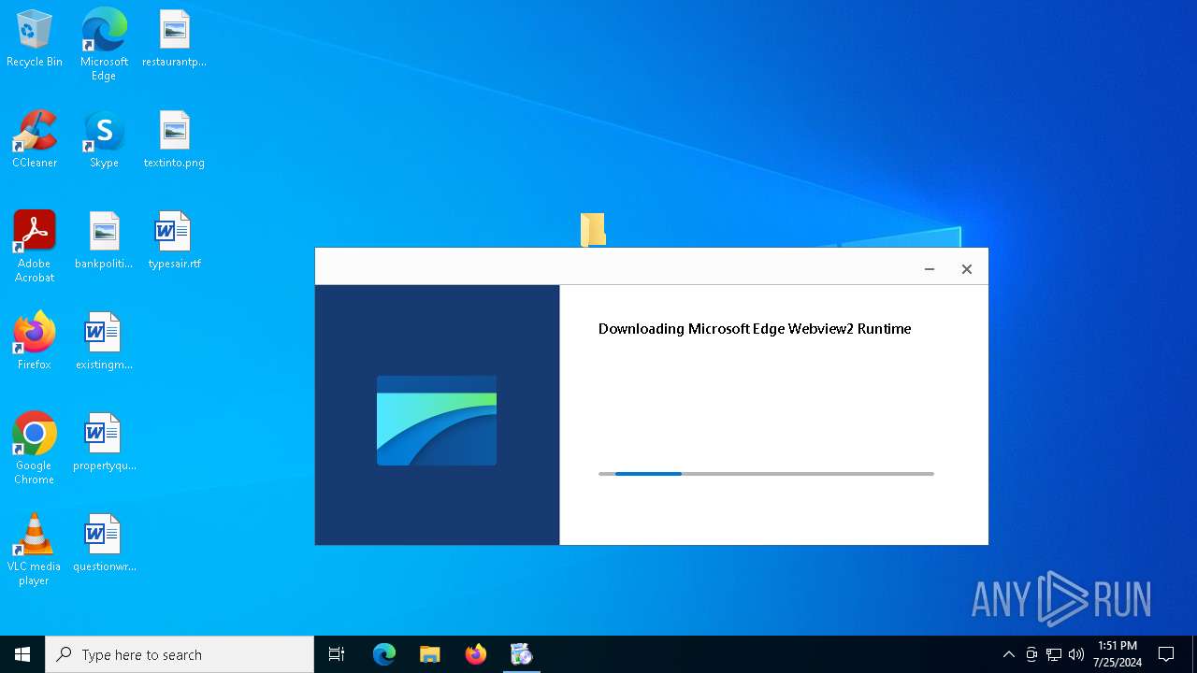This screenshot has width=1197, height=673.
Task: Open the volume control tray icon
Action: pyautogui.click(x=1076, y=654)
